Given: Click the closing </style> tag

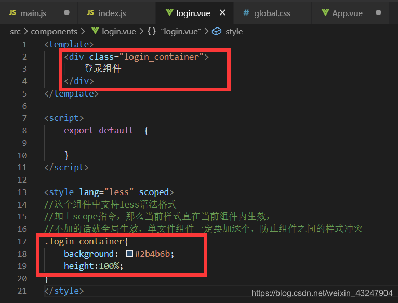Looking at the screenshot, I should [64, 291].
